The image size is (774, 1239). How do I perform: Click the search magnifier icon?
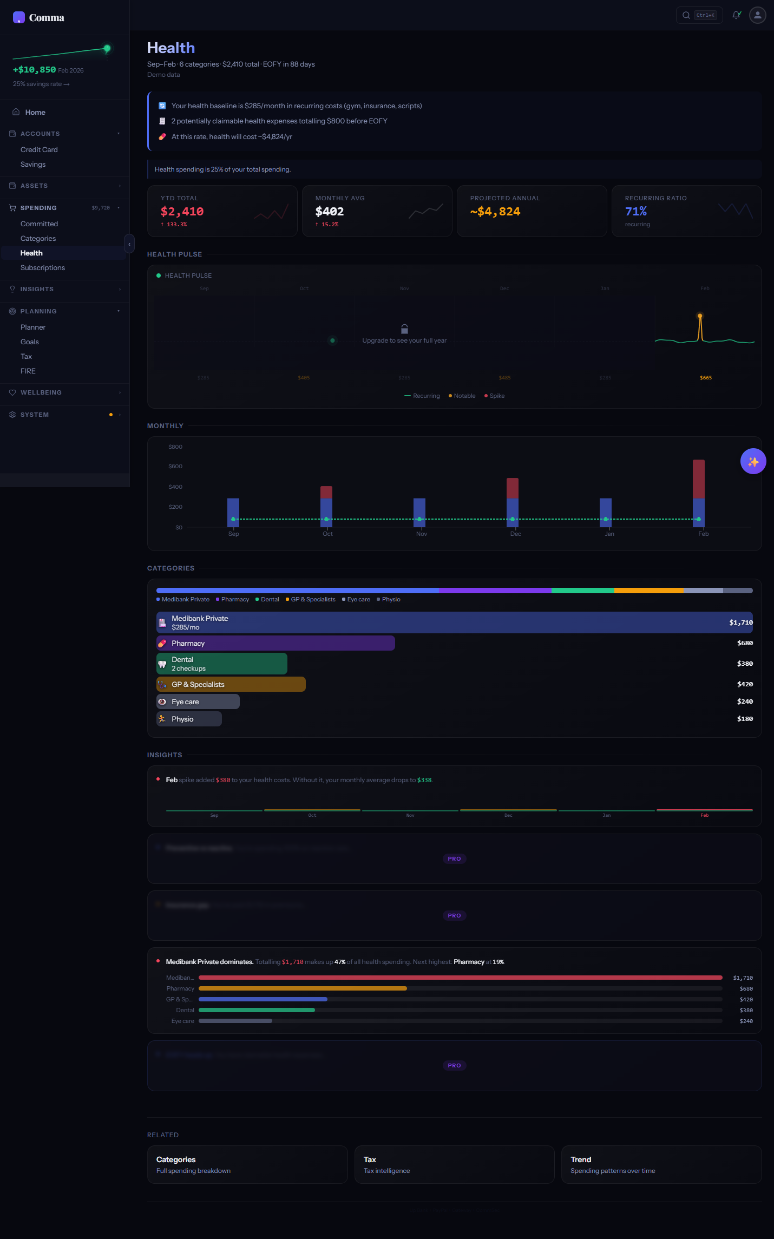click(x=686, y=15)
